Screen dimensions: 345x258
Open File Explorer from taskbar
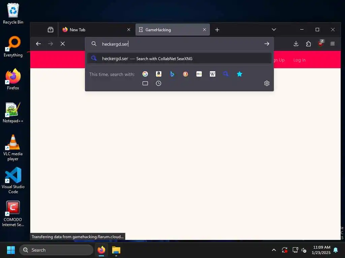[x=116, y=250]
